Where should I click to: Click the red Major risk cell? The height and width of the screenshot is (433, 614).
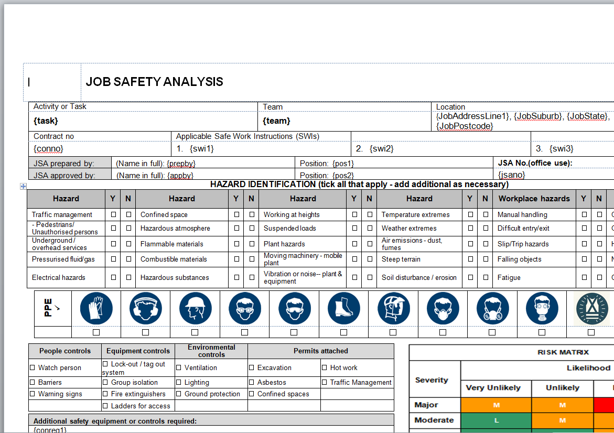pos(604,405)
